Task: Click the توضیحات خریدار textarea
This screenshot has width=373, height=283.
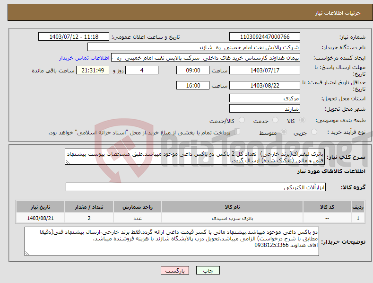Action: [172, 241]
